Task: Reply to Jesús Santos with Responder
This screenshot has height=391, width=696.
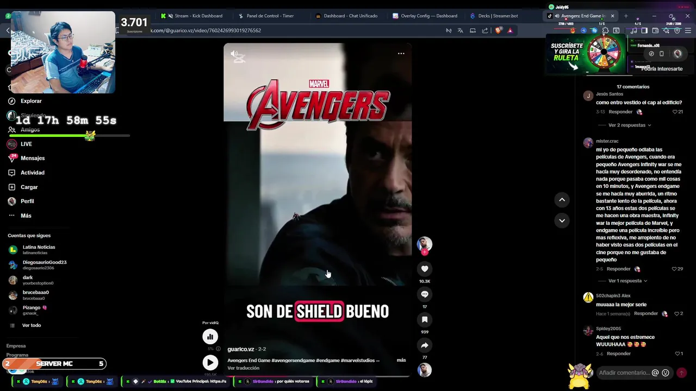Action: tap(620, 112)
